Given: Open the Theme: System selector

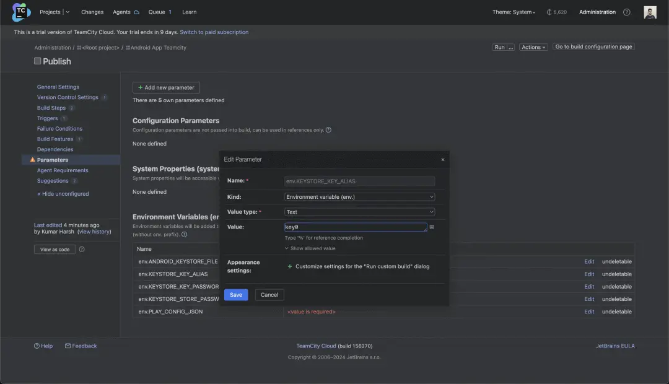Looking at the screenshot, I should click(514, 12).
